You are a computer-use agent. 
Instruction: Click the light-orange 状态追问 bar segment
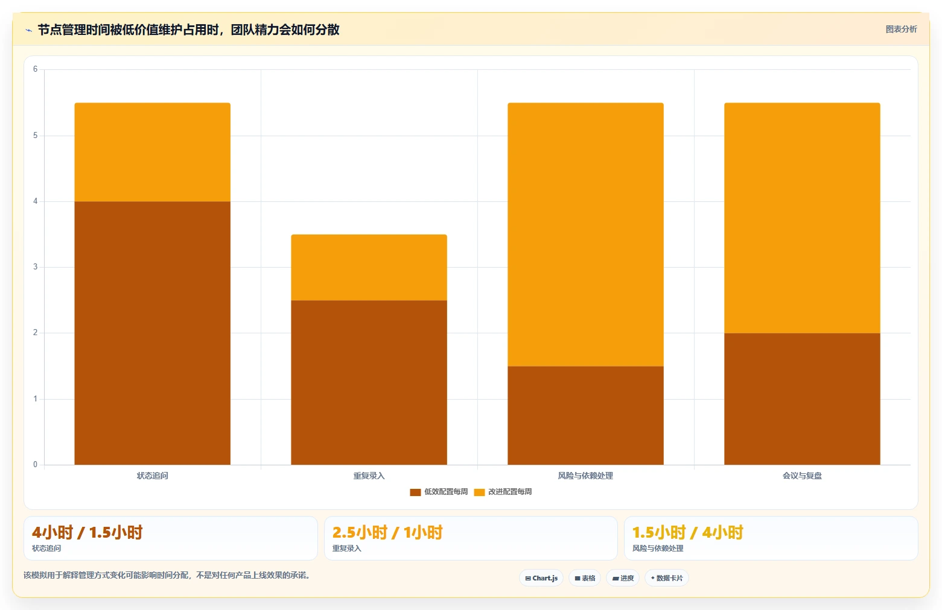tap(152, 152)
